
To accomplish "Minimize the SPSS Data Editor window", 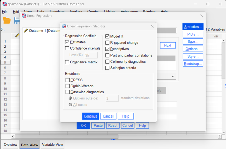I will [196, 4].
